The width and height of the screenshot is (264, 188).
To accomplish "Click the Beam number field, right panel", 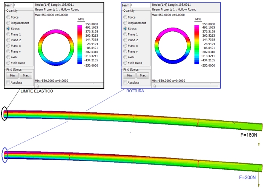I will pyautogui.click(x=140, y=5).
